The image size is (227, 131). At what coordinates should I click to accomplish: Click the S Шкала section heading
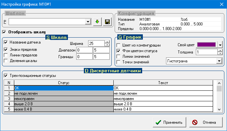[57, 37]
